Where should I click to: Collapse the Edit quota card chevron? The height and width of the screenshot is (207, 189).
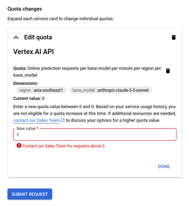(16, 37)
